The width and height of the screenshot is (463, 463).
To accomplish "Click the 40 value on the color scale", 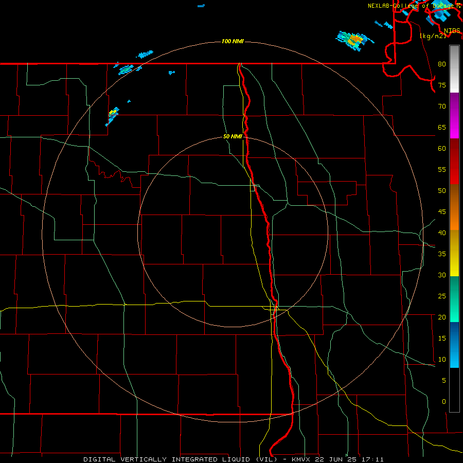I will pyautogui.click(x=442, y=233).
